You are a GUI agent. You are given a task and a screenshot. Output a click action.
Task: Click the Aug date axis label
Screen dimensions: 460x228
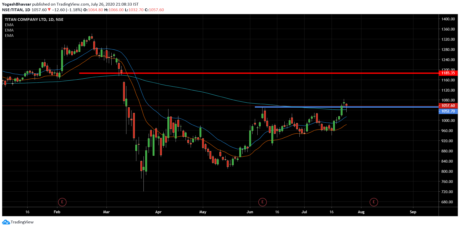coord(361,212)
